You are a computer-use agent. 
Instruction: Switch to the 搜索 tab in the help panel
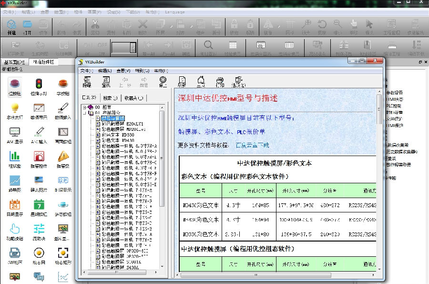(x=110, y=96)
